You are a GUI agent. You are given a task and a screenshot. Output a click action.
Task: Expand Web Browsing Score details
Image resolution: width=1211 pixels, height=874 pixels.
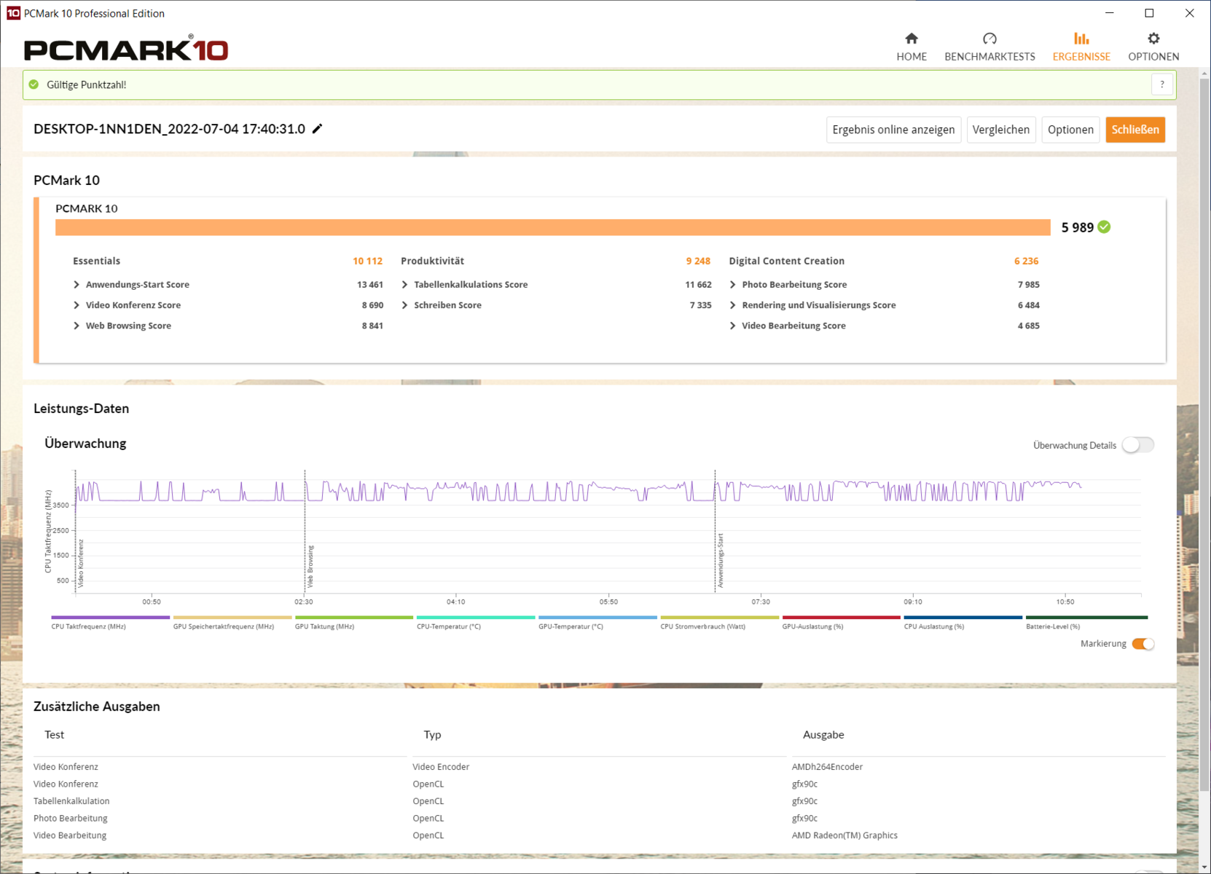pyautogui.click(x=77, y=326)
